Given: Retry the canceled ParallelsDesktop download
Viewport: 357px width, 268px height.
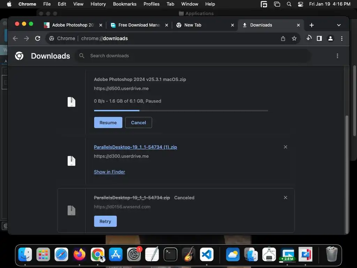Looking at the screenshot, I should (105, 221).
